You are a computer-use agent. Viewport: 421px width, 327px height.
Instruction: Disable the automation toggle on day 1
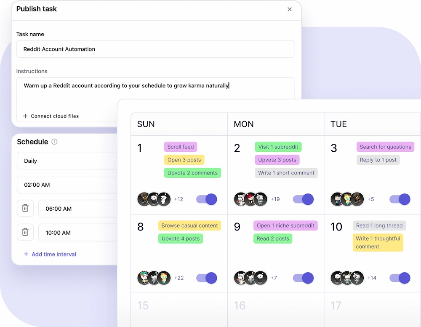pyautogui.click(x=206, y=199)
